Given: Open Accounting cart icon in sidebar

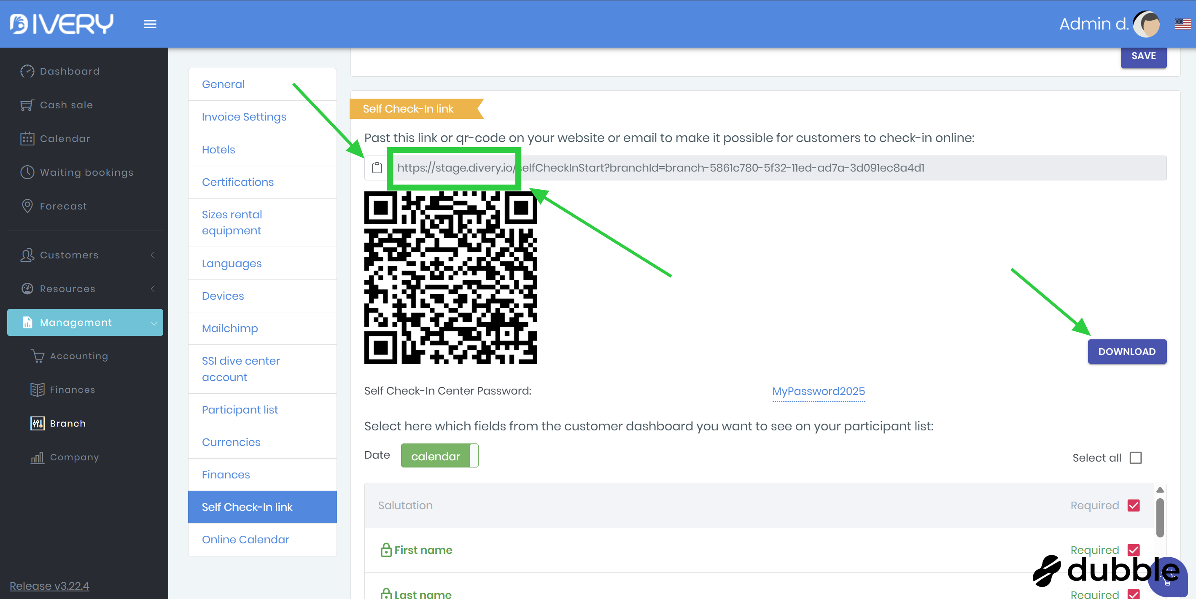Looking at the screenshot, I should click(38, 356).
